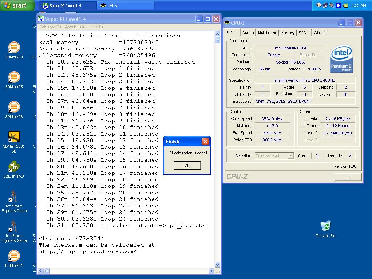
Task: Minimize the Super PI window
Action: (199, 19)
